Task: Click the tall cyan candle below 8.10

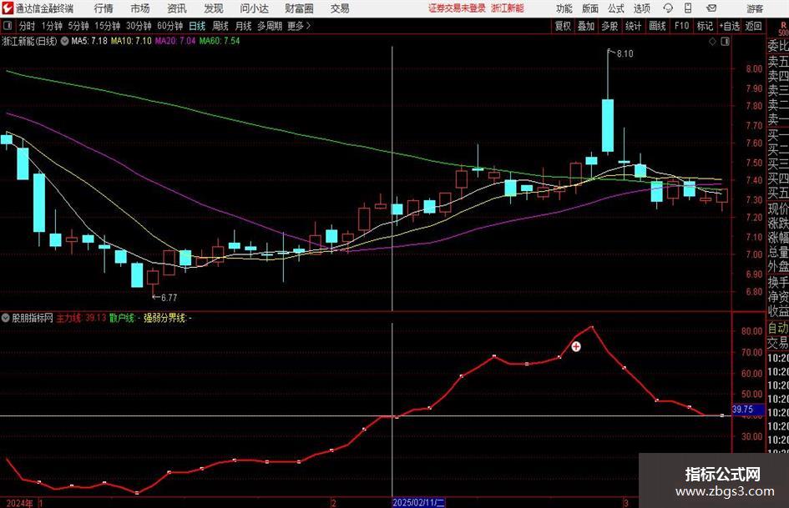Action: click(x=608, y=126)
